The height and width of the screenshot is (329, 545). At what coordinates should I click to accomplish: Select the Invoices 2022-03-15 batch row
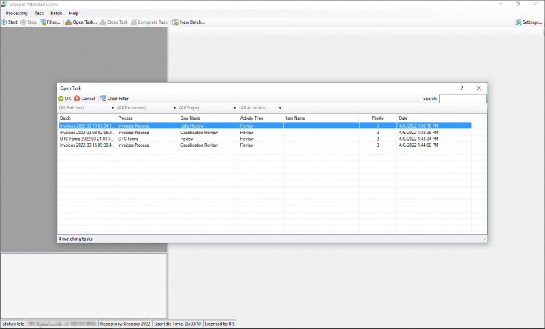(x=265, y=145)
